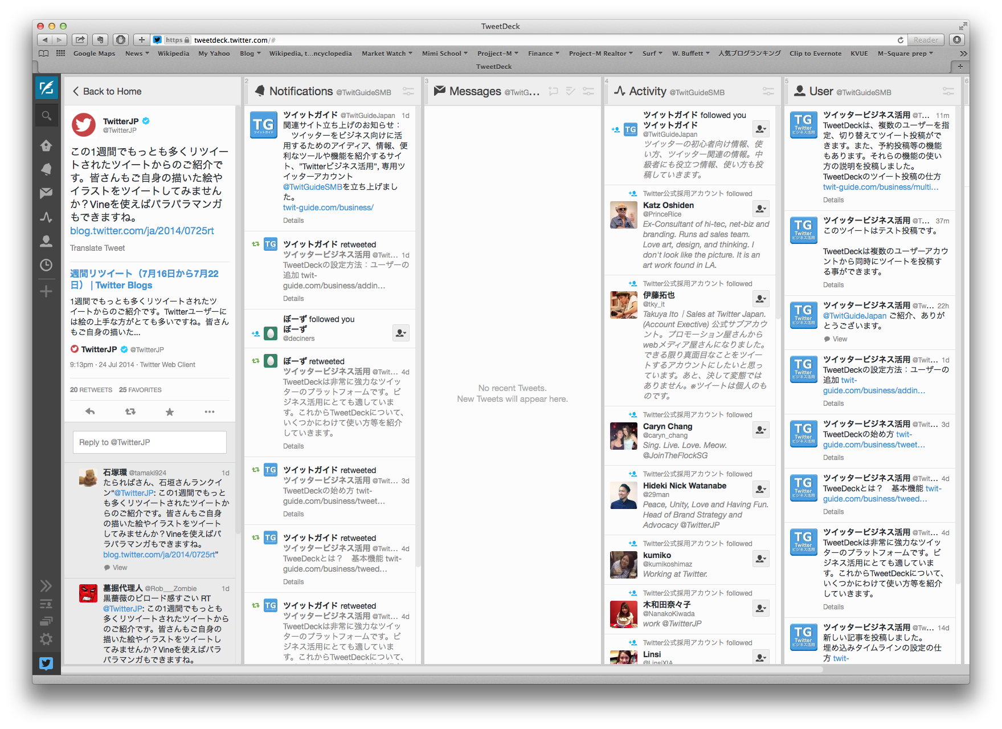Open Notifications column settings
1002x729 pixels.
pos(408,91)
